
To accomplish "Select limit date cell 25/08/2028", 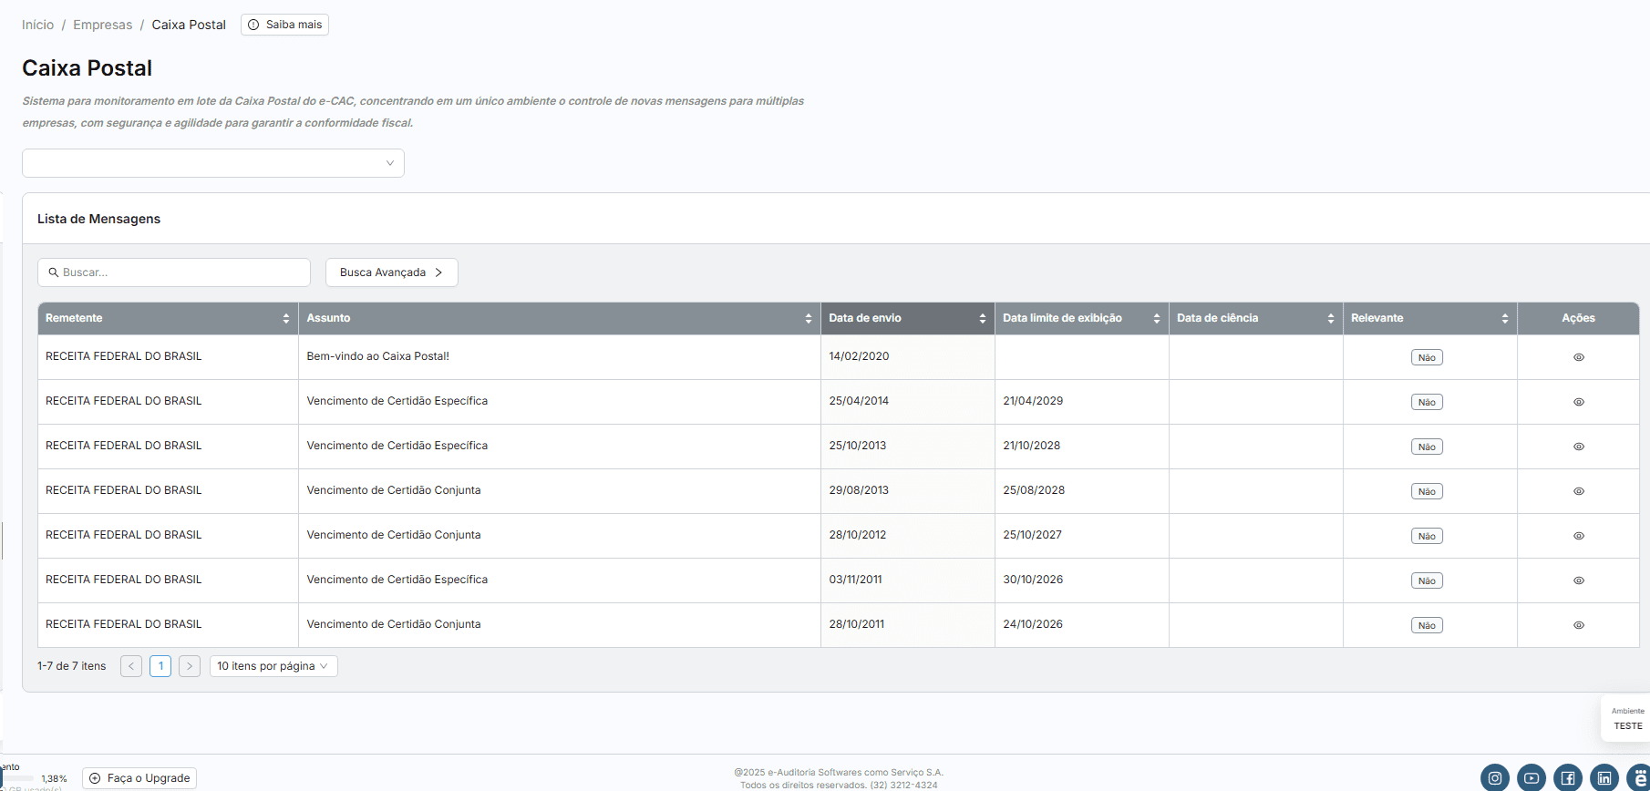I will [1082, 490].
